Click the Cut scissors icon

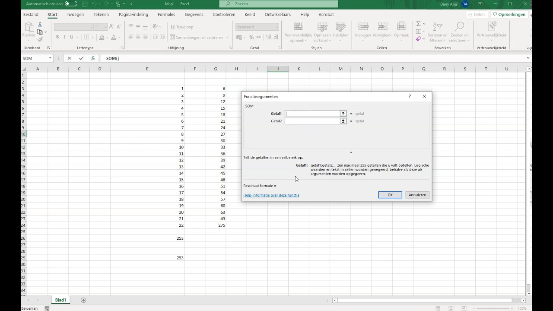(x=40, y=25)
